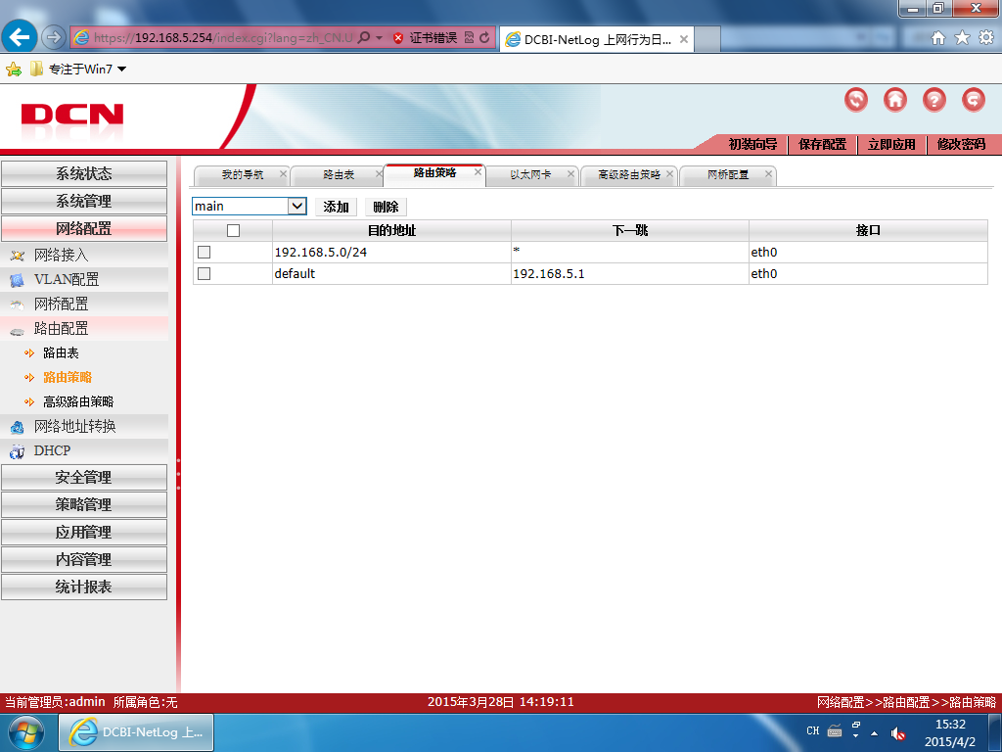Close the 网桥配置 tab

pyautogui.click(x=769, y=173)
